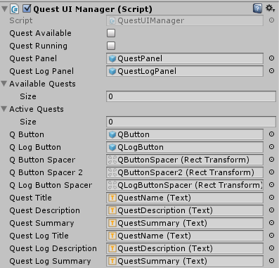Collapse the Active Quests array

click(x=4, y=109)
